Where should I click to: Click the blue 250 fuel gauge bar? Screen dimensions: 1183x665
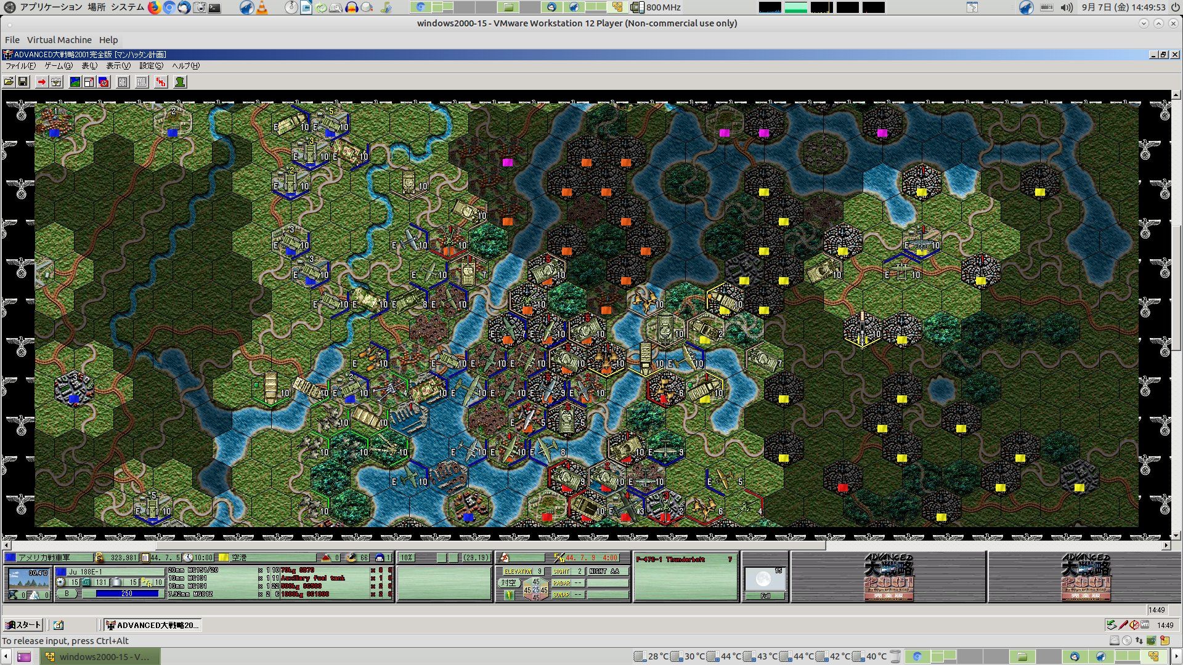click(x=127, y=594)
